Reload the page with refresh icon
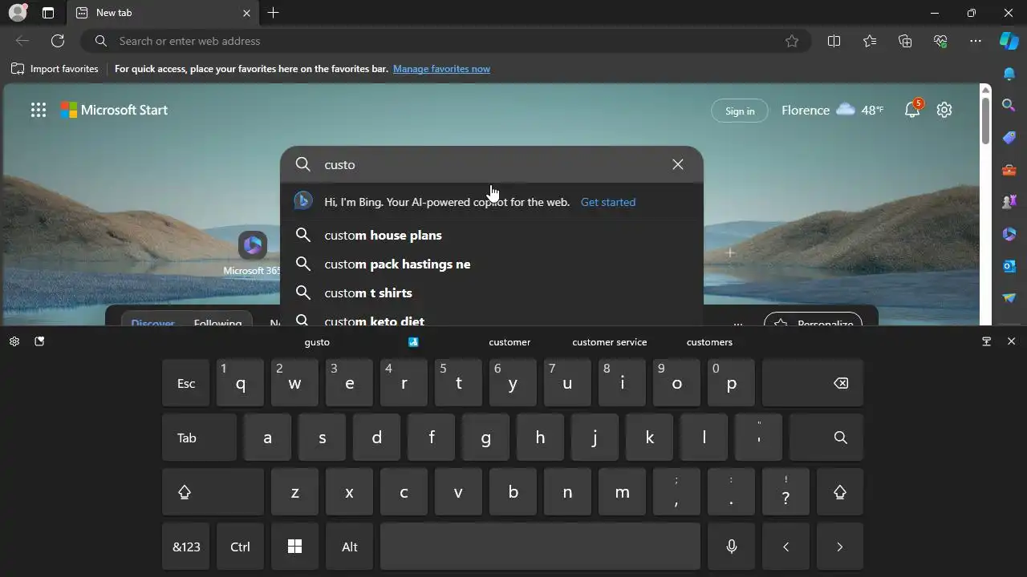Image resolution: width=1027 pixels, height=577 pixels. (58, 41)
